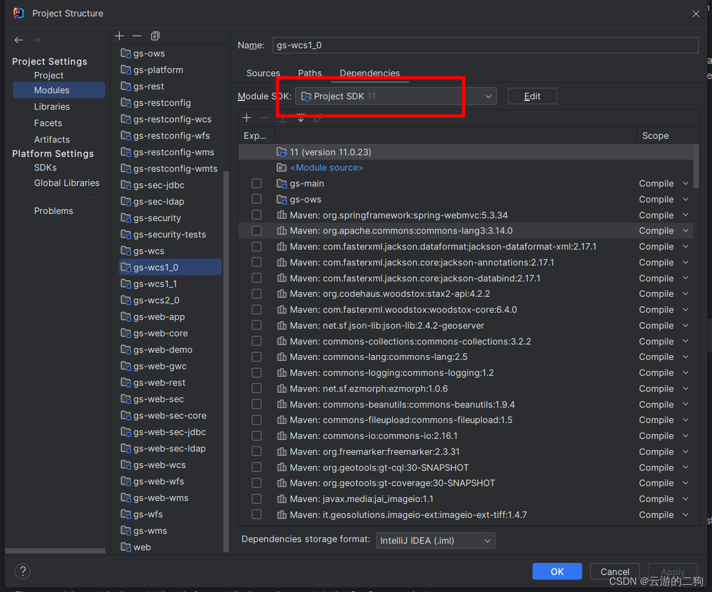Click the web module folder icon

[x=126, y=547]
